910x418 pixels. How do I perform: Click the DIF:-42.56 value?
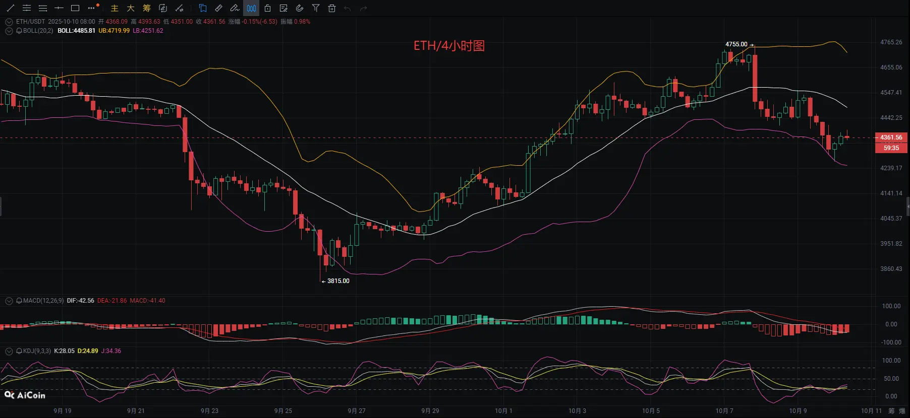coord(81,301)
